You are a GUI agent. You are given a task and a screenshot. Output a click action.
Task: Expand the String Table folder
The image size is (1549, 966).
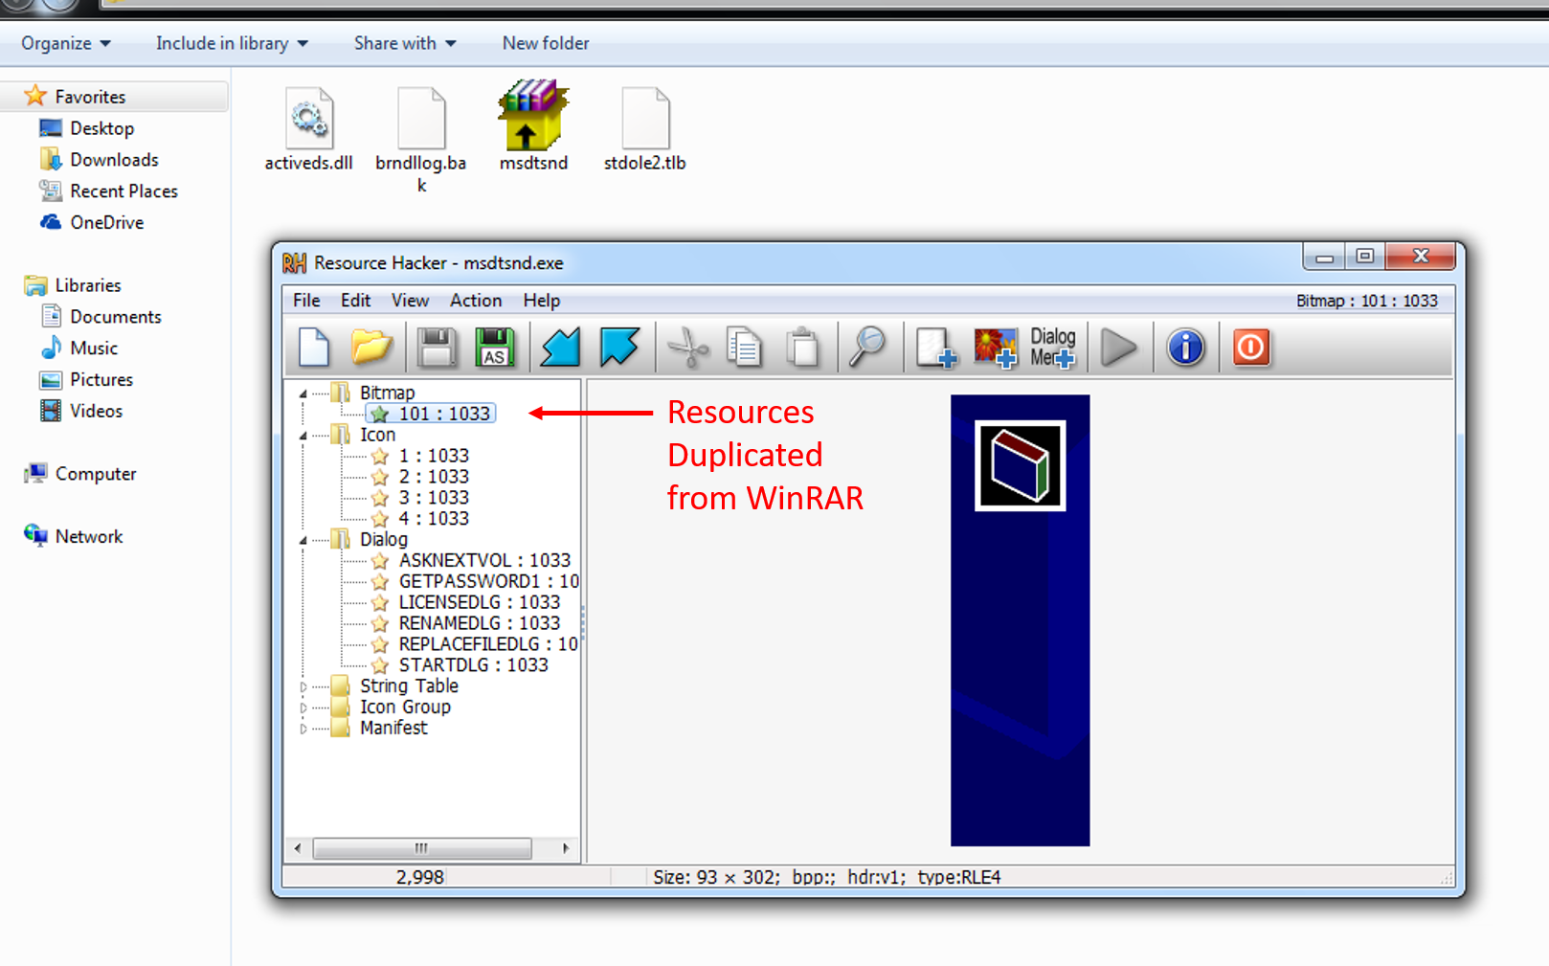[303, 686]
